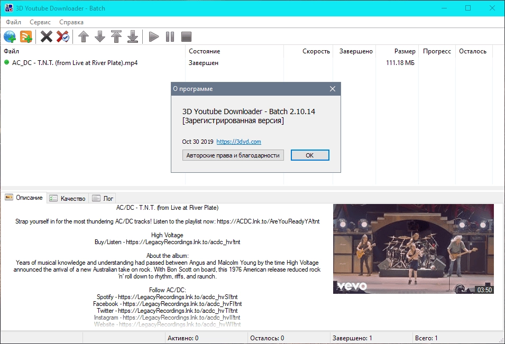Click the Всего: 1 status bar entry

point(426,338)
